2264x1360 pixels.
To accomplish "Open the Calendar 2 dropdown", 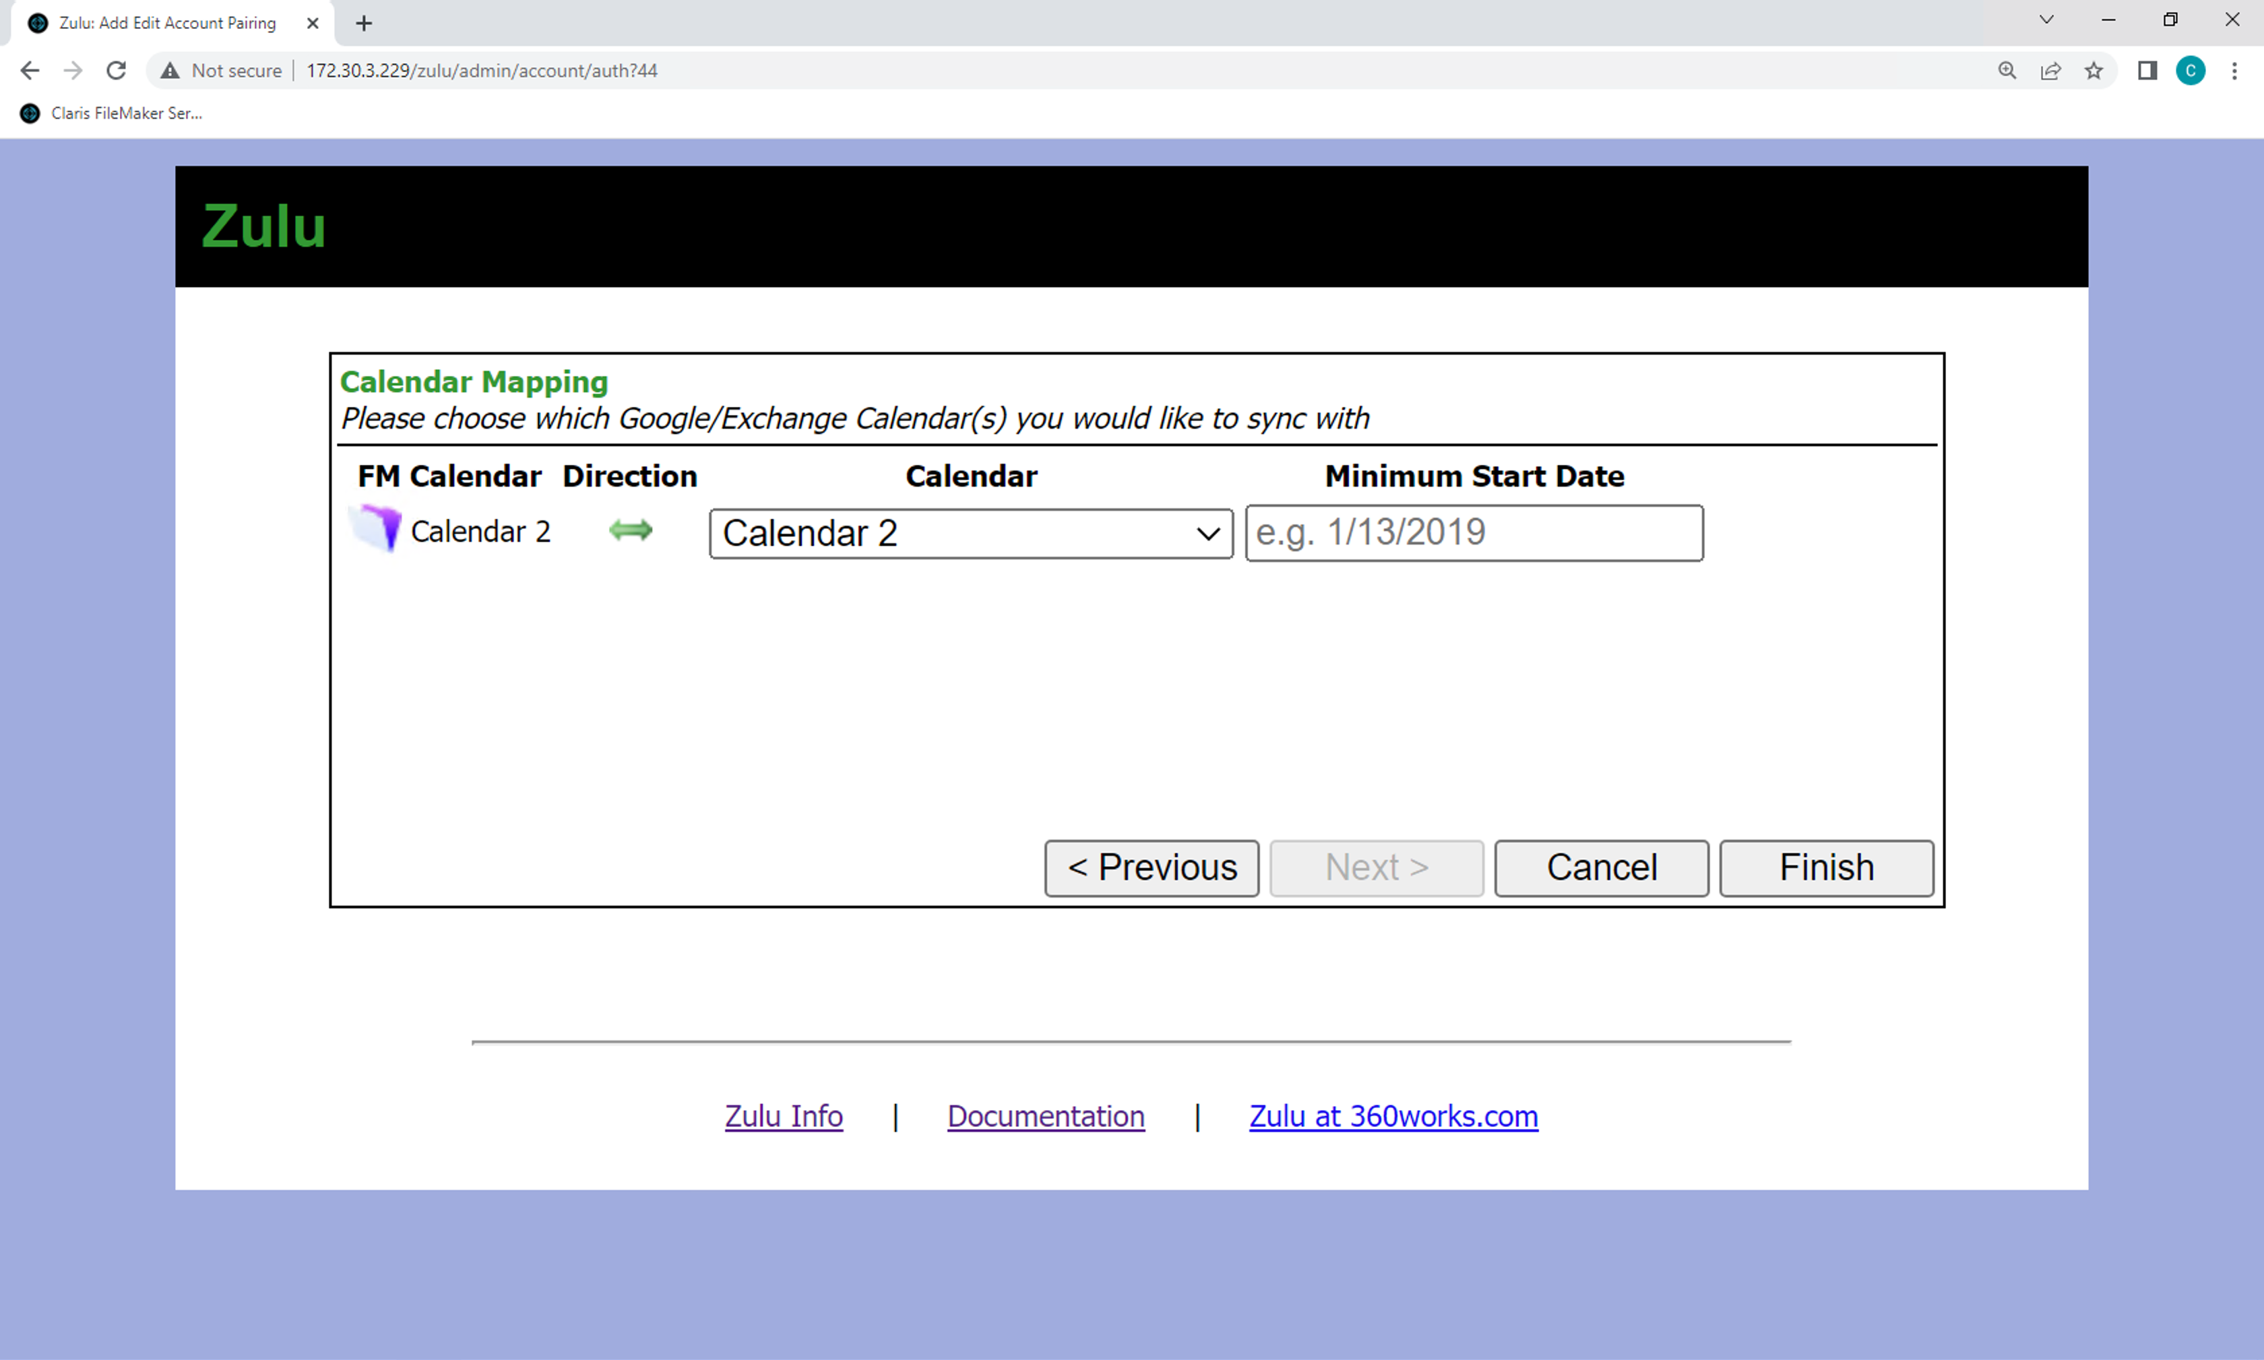I will pos(971,533).
